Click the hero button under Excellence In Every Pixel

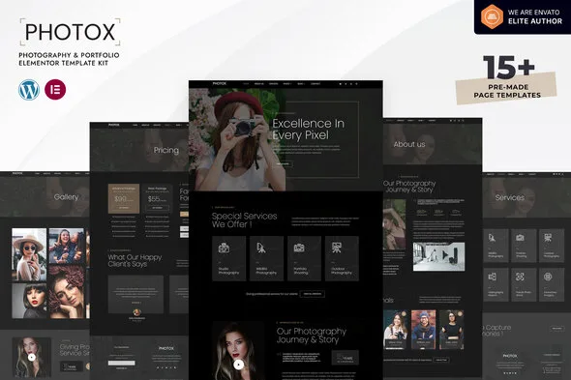283,164
